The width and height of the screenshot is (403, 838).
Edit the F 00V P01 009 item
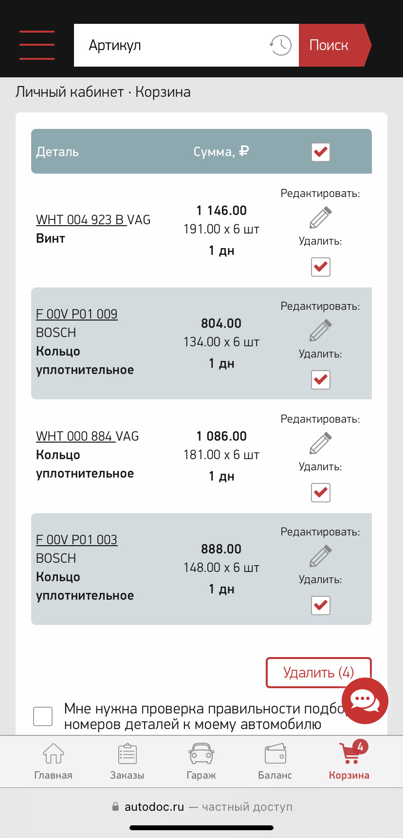[x=320, y=330]
